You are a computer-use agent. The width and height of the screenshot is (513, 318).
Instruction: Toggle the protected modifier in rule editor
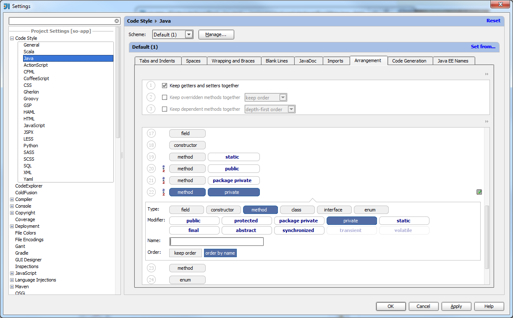coord(246,221)
